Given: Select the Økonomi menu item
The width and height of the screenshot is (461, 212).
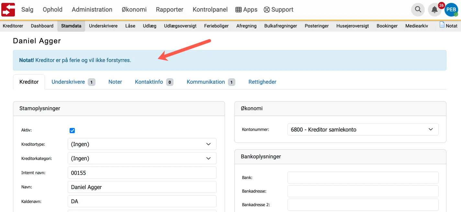Looking at the screenshot, I should 134,9.
